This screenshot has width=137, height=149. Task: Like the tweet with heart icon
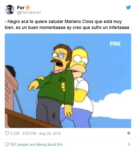click(x=7, y=133)
